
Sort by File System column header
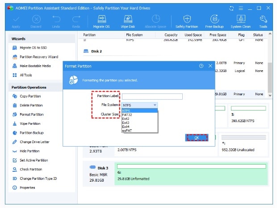pyautogui.click(x=134, y=35)
